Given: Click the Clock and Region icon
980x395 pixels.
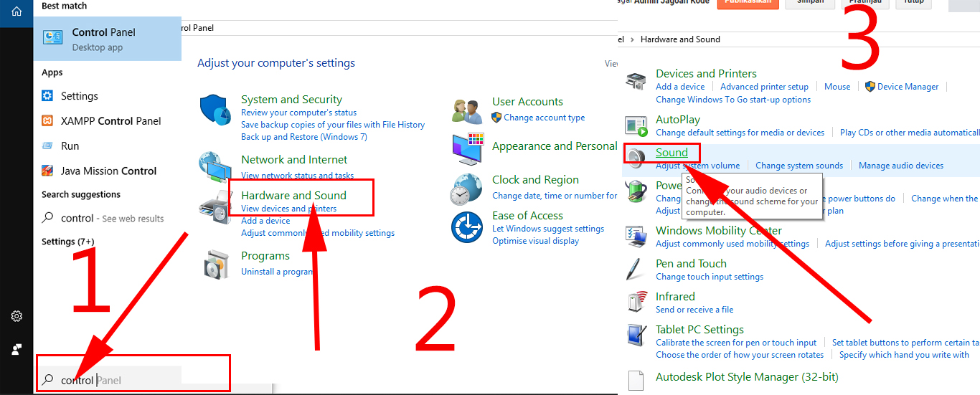Looking at the screenshot, I should point(466,189).
